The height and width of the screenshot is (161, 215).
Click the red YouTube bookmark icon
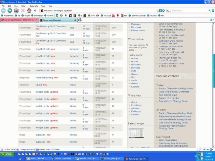click(x=113, y=16)
